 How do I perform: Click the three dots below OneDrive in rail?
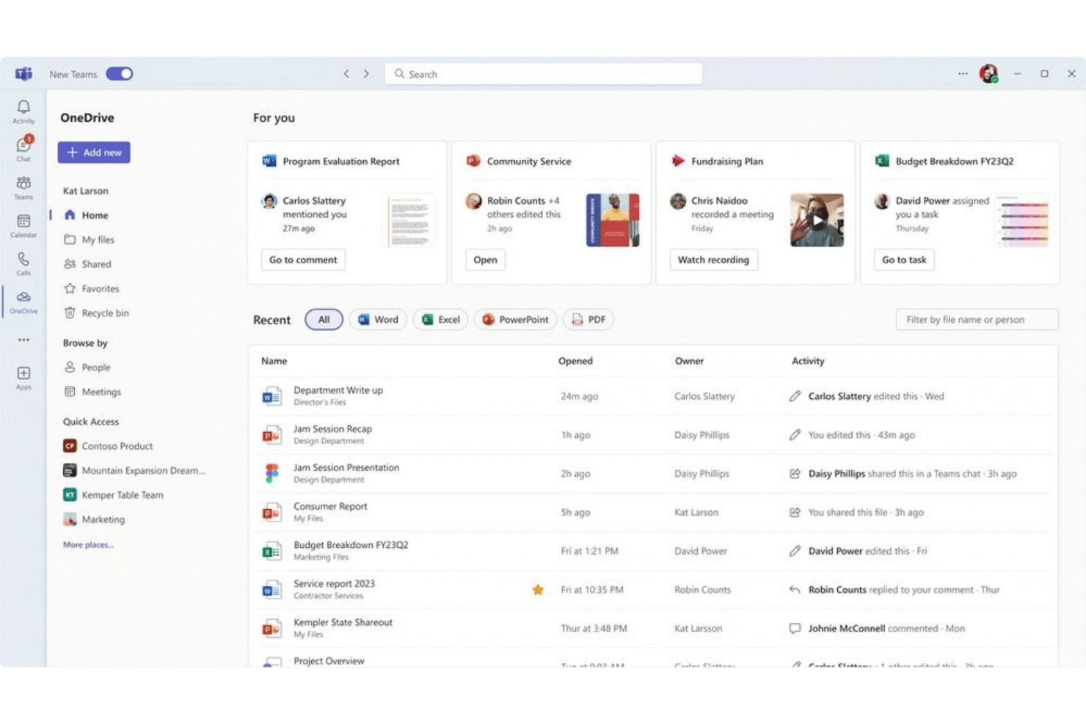tap(23, 340)
